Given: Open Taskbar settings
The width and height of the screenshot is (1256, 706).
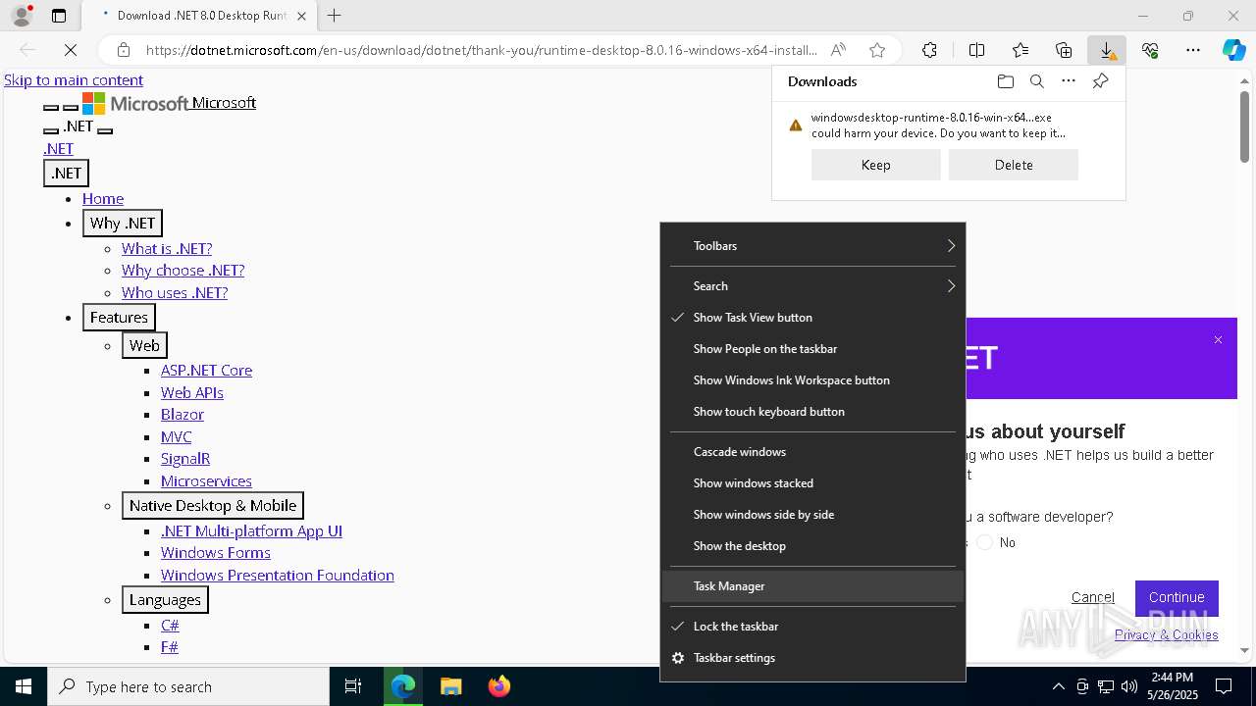Looking at the screenshot, I should pos(812,658).
